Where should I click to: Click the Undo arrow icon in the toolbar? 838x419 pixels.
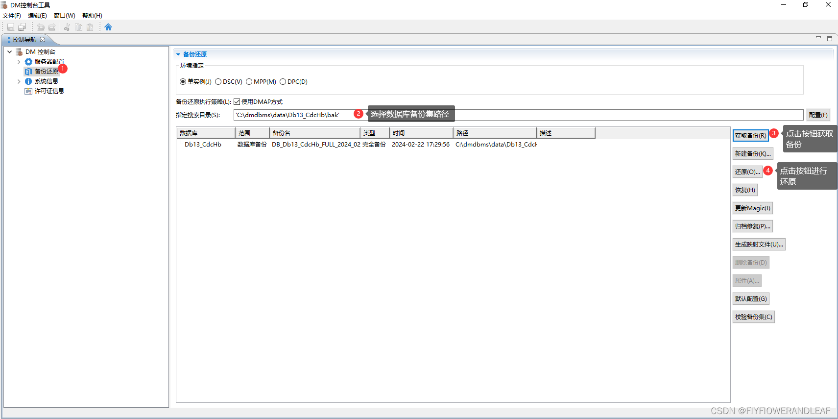tap(41, 27)
